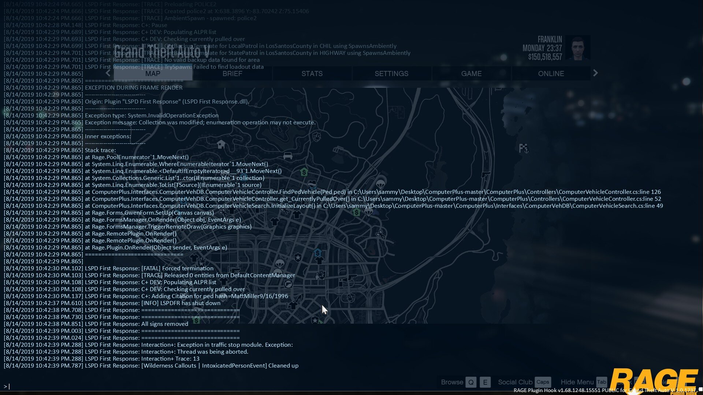
Task: Click the circular pistol shooting range icon
Action: point(289,284)
